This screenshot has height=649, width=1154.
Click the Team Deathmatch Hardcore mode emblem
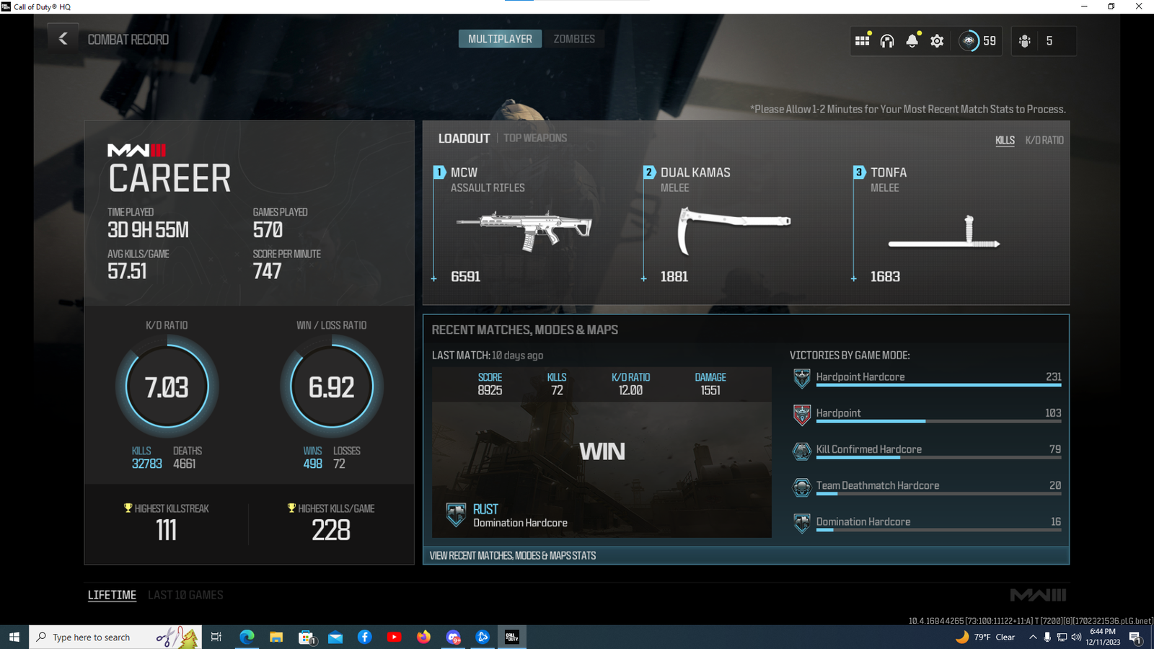(801, 487)
